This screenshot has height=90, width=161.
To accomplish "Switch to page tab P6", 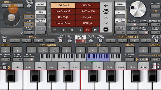I will 96,30.
